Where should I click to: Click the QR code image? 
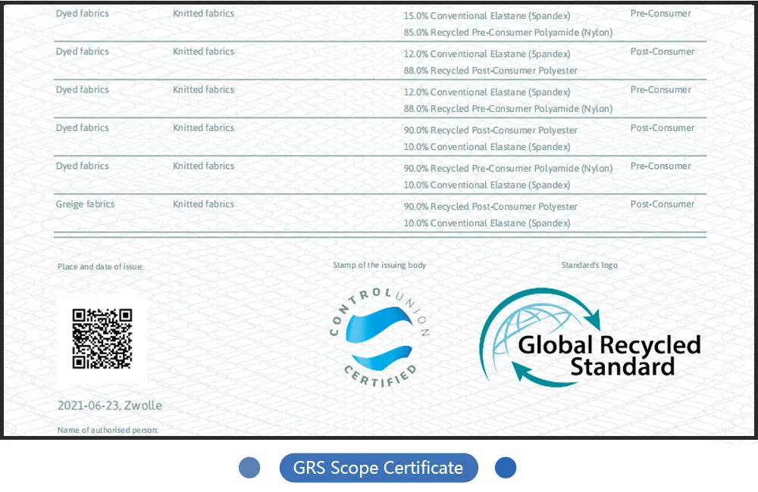tap(102, 338)
